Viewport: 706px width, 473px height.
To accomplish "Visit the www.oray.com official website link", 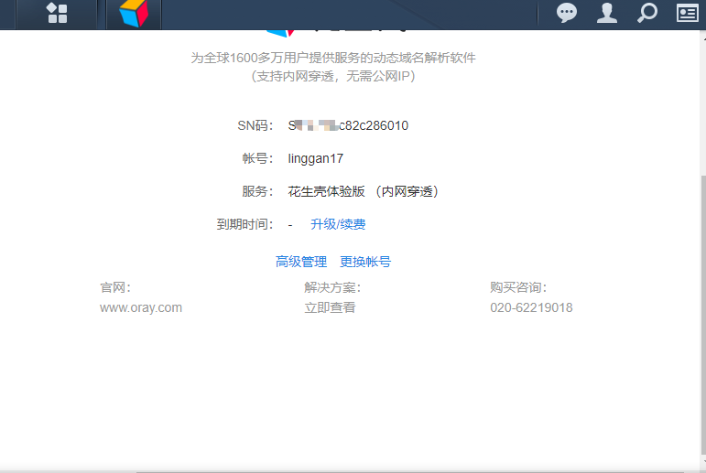I will [x=141, y=307].
